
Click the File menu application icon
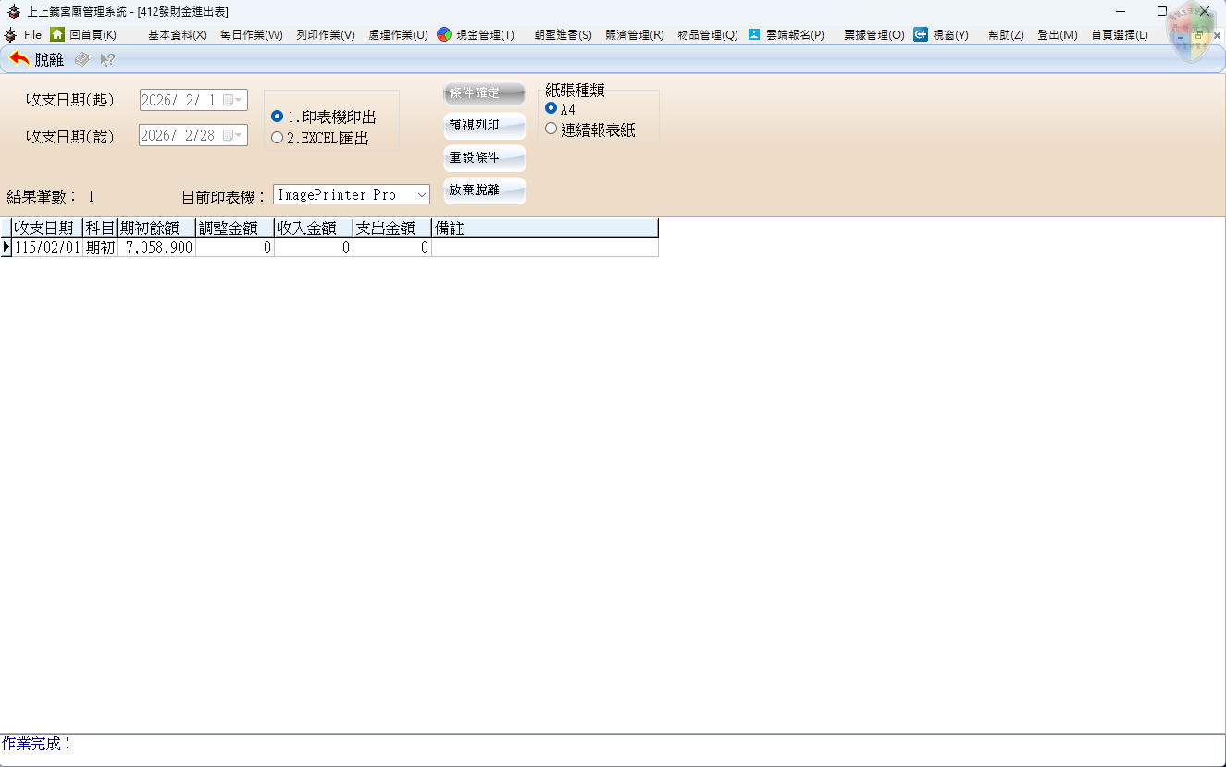[x=11, y=34]
